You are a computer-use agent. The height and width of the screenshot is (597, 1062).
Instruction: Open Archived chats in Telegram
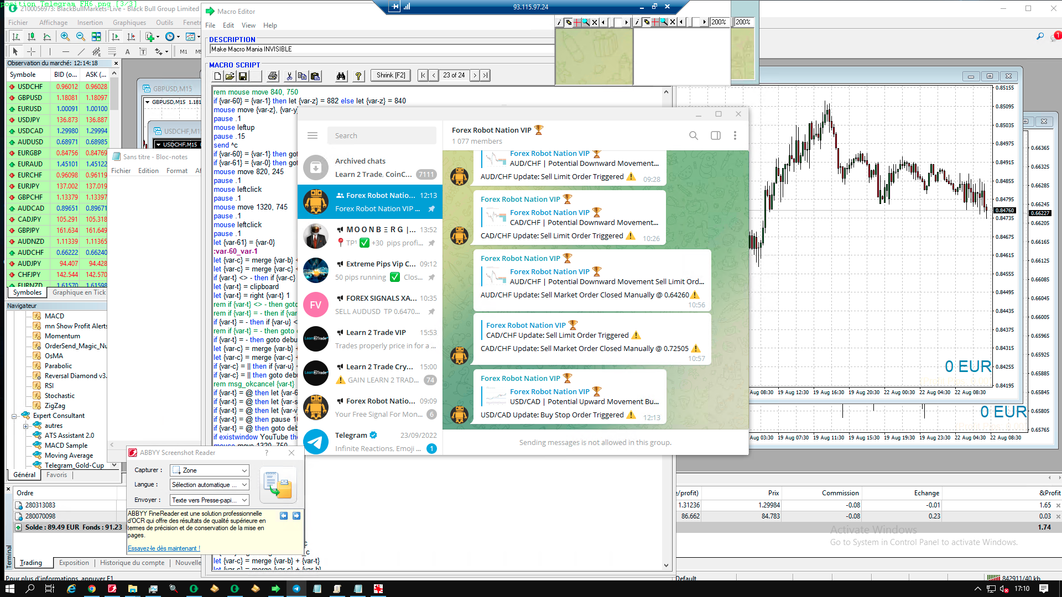(x=370, y=167)
